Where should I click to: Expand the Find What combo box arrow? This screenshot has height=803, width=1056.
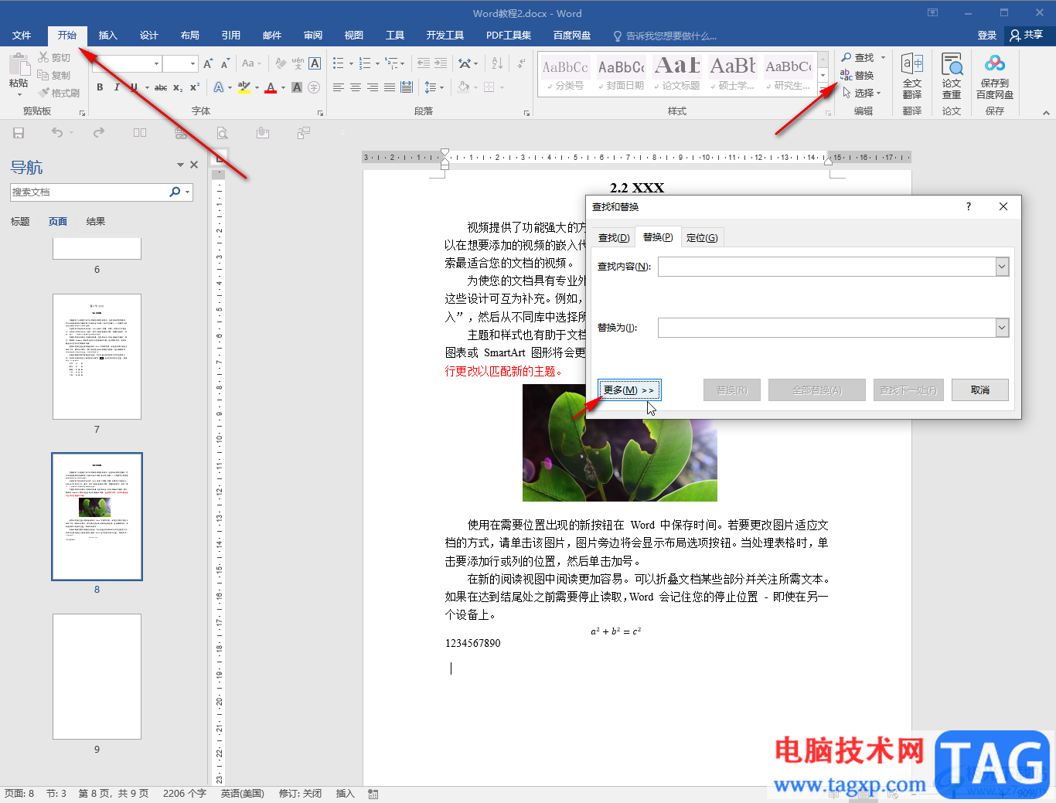(x=1002, y=267)
